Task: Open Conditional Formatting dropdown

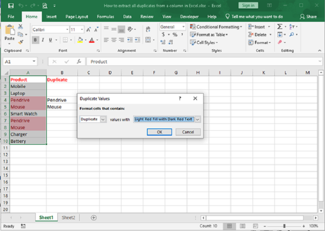Action: 216,27
